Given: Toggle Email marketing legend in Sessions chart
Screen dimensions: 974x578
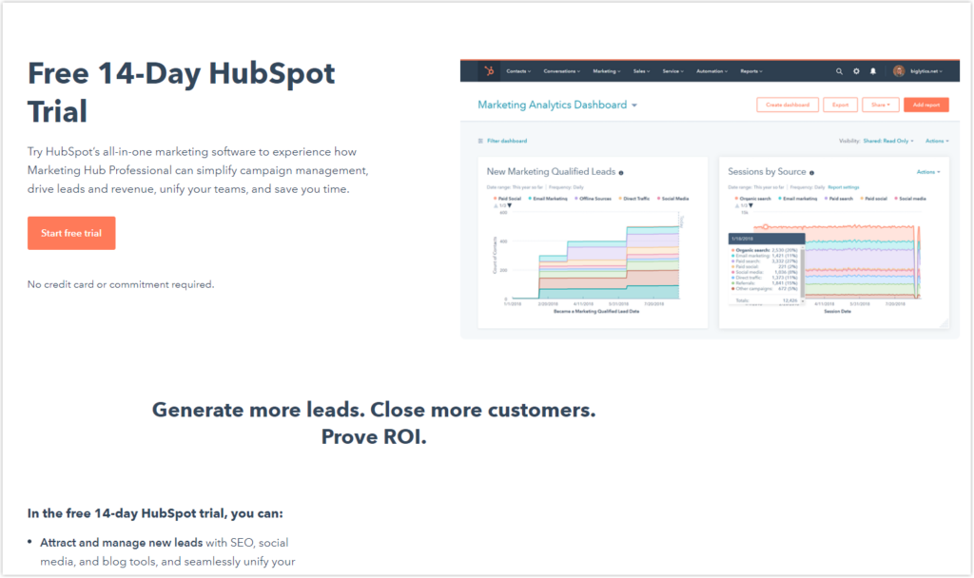Looking at the screenshot, I should [798, 199].
